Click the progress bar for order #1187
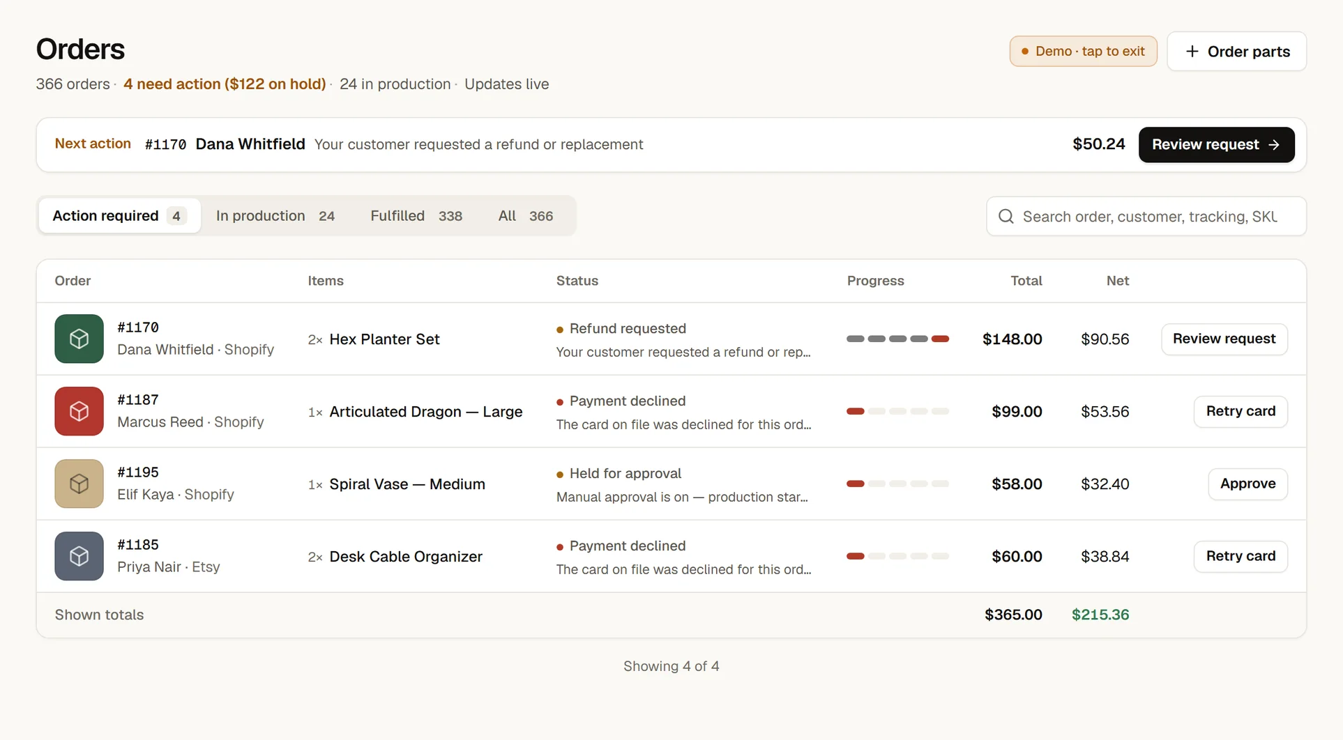 pyautogui.click(x=897, y=412)
